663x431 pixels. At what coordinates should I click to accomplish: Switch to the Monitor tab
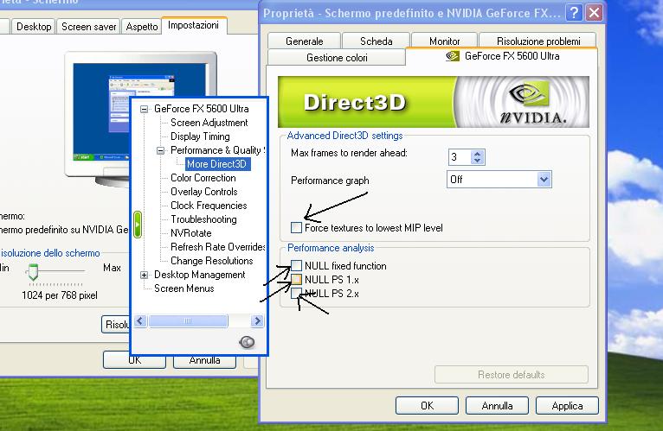coord(444,41)
